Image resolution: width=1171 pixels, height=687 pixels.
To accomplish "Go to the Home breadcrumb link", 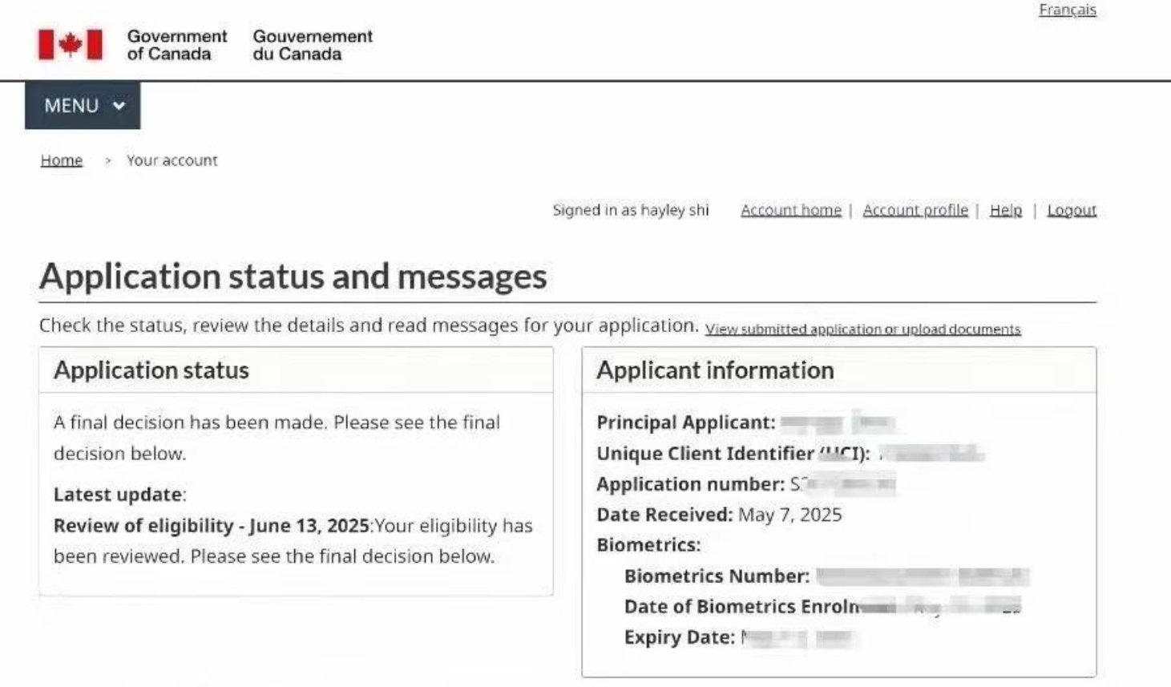I will [62, 160].
